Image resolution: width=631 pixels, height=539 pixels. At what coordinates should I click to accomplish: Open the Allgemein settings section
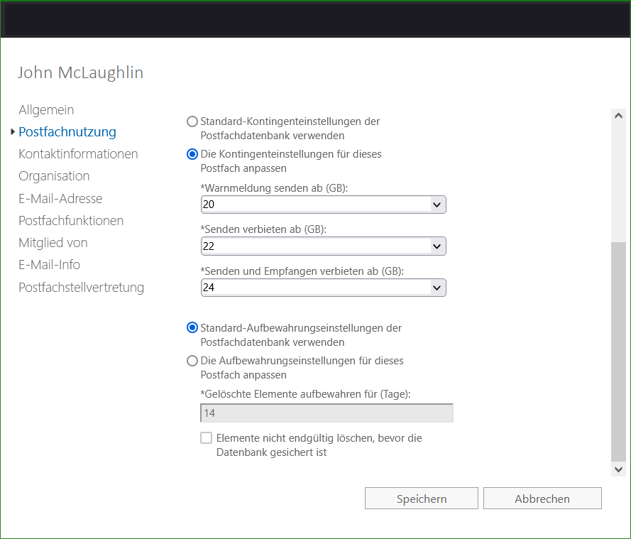(46, 110)
